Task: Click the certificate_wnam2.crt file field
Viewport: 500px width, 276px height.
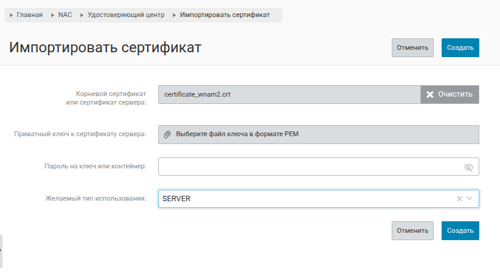Action: click(x=289, y=94)
